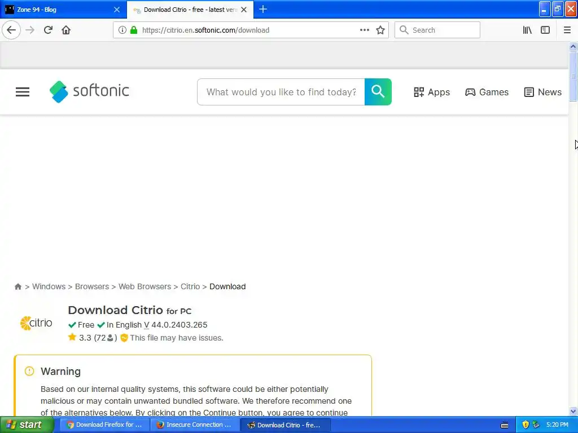Click the scrollbar up arrow

pyautogui.click(x=573, y=46)
